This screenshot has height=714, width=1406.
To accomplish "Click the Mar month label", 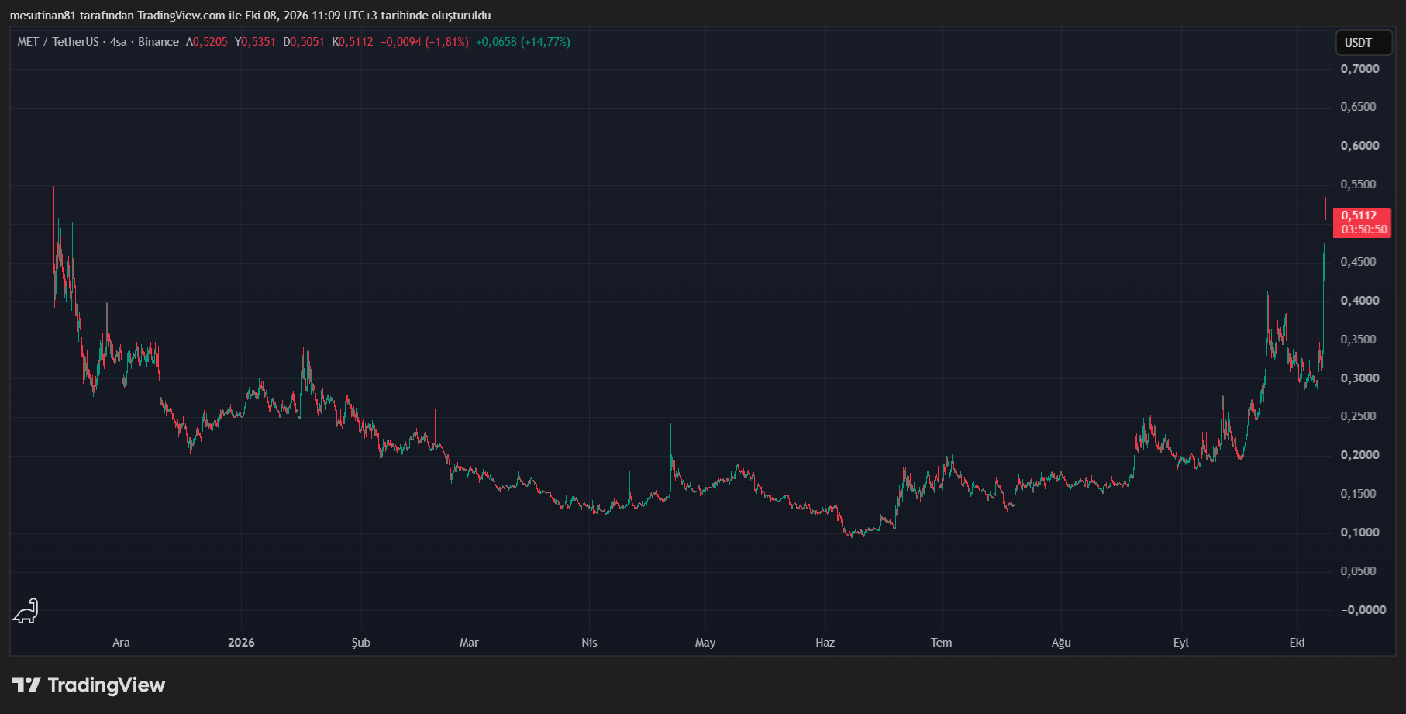I will 469,643.
